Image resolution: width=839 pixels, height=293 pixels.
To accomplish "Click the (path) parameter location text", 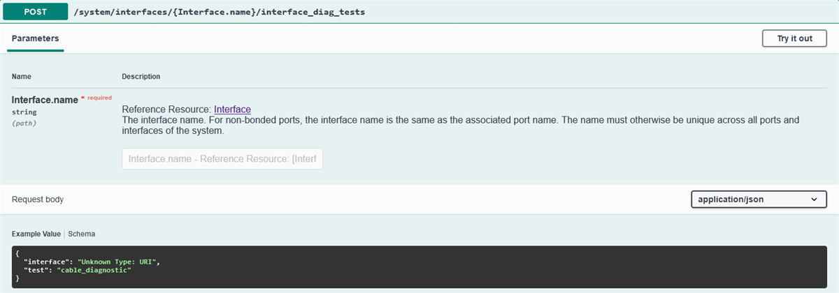I will pyautogui.click(x=24, y=123).
